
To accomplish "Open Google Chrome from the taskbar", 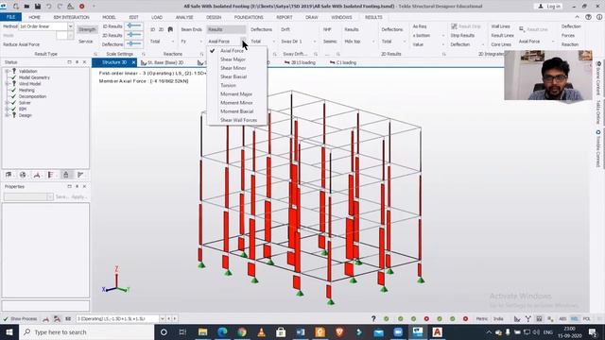I will coord(242,331).
